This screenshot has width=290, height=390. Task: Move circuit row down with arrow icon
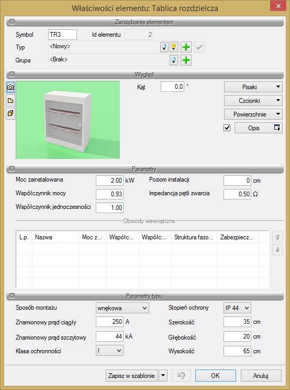click(277, 249)
